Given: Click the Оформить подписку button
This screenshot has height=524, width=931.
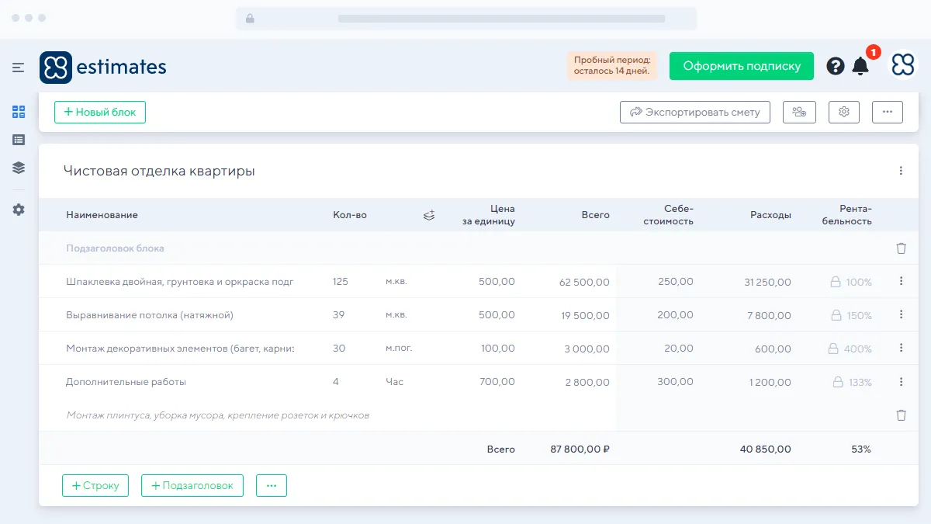Looking at the screenshot, I should (x=741, y=66).
